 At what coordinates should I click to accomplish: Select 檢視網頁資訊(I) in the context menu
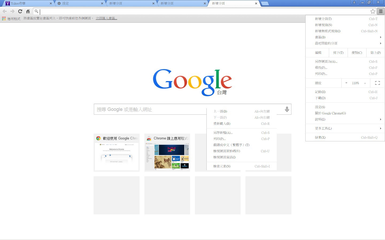pos(242,157)
